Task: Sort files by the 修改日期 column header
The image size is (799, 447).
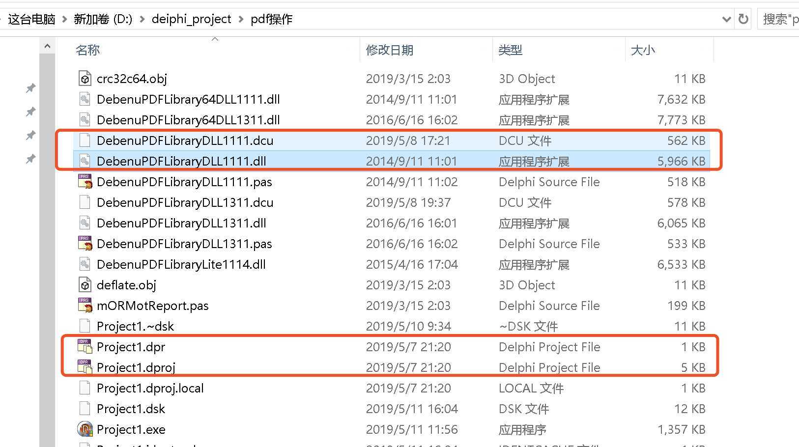Action: (390, 50)
